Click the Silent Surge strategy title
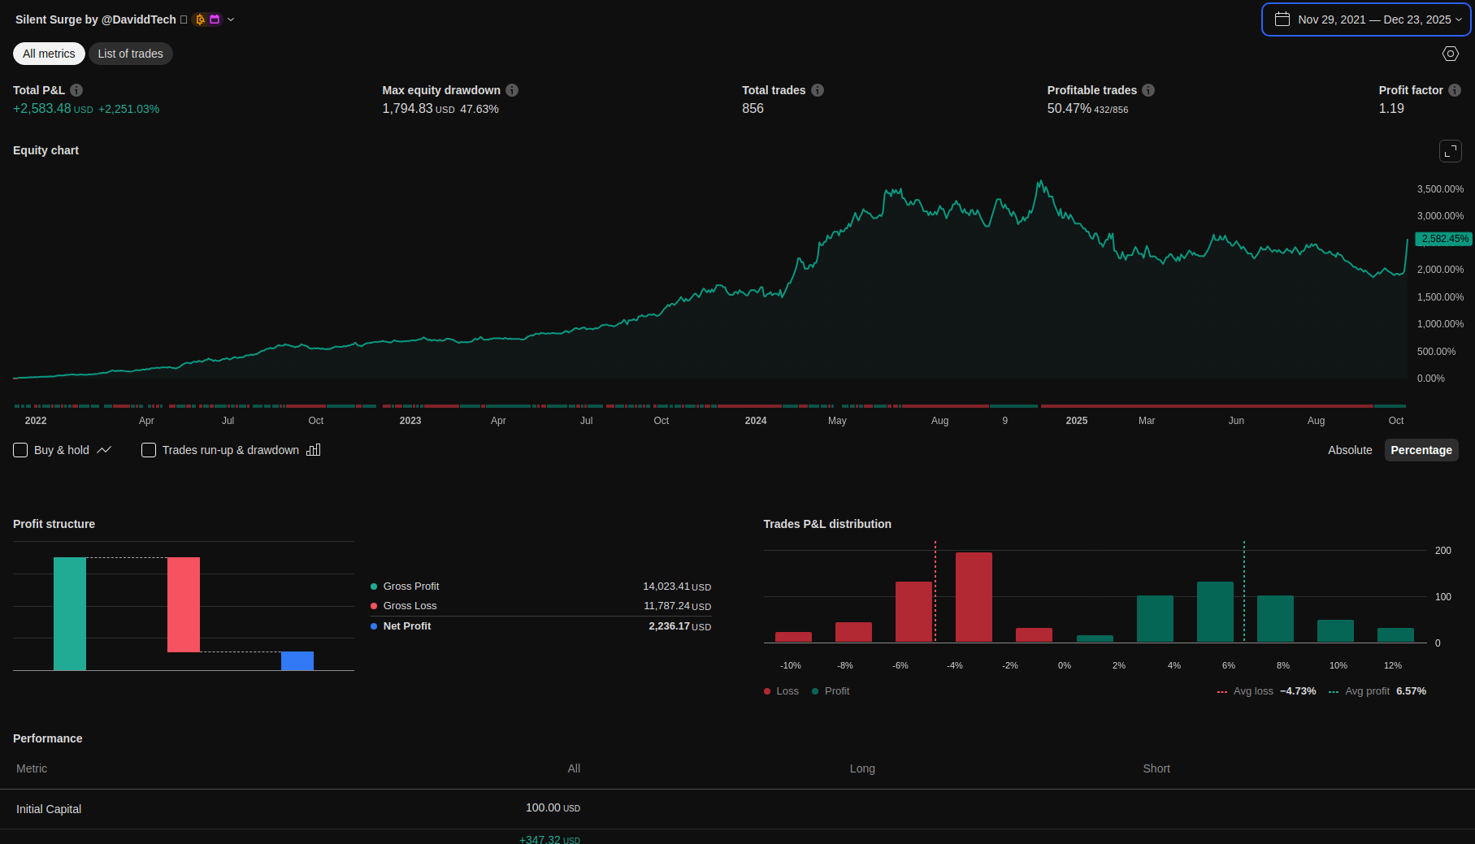Screen dimensions: 1475x844 coord(95,19)
